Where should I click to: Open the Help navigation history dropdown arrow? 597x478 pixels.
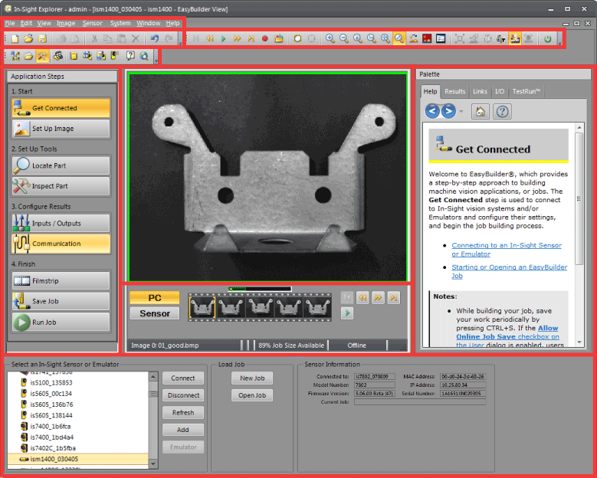point(461,112)
